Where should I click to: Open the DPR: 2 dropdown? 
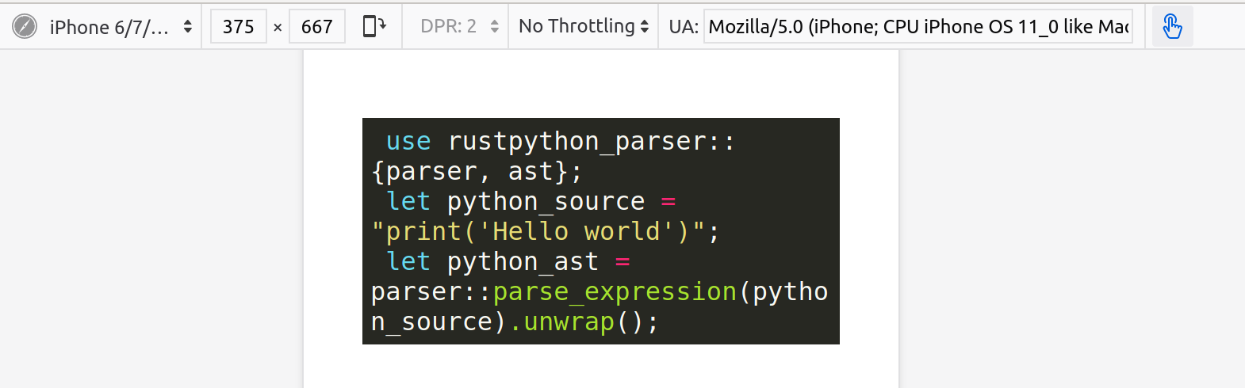(459, 26)
